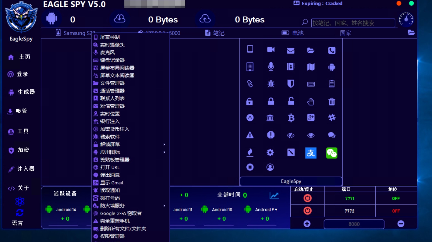This screenshot has height=242, width=432.
Task: Click the video camera icon in grid
Action: [x=271, y=50]
